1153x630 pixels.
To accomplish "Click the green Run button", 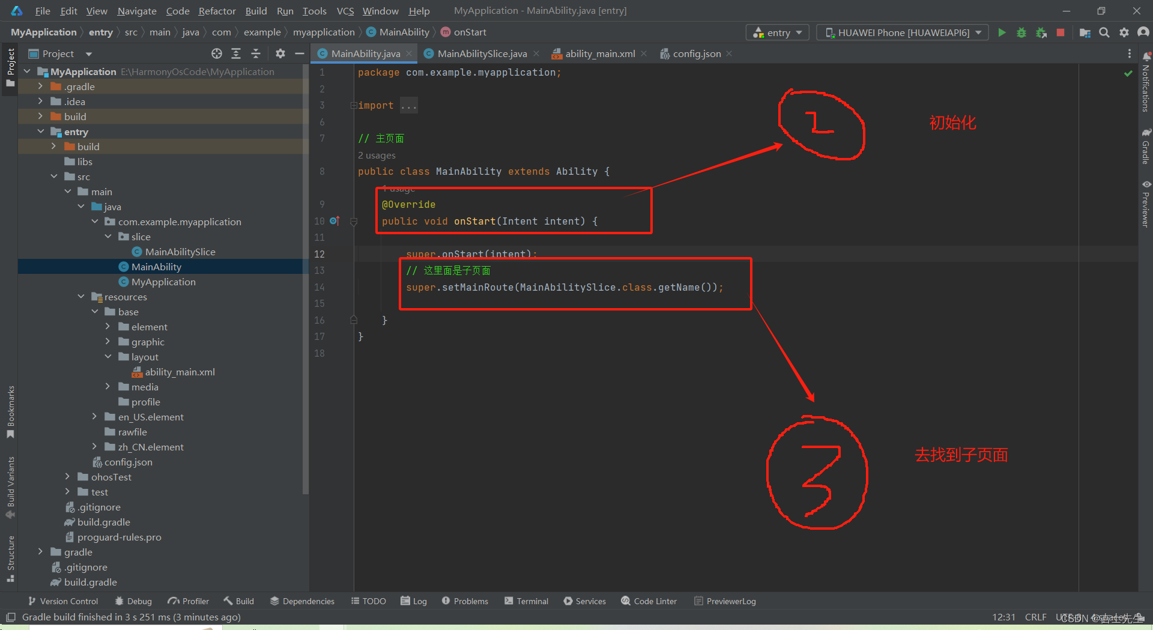I will tap(1002, 32).
